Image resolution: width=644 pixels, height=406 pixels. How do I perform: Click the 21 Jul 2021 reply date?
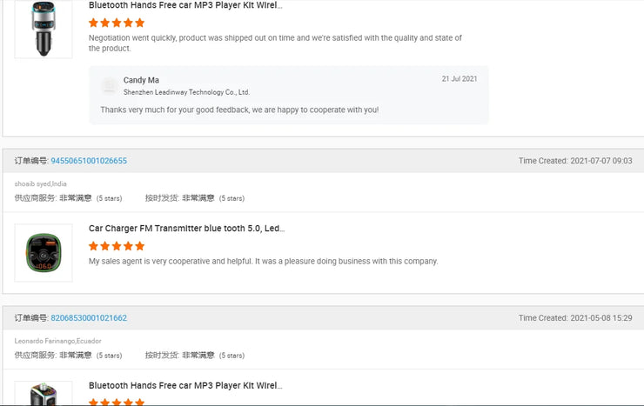459,79
